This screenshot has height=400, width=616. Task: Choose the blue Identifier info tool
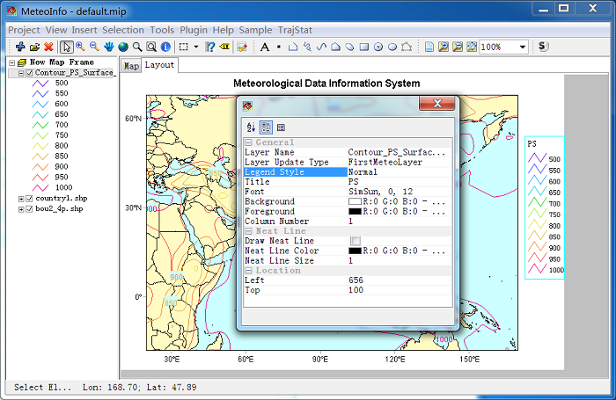(165, 47)
